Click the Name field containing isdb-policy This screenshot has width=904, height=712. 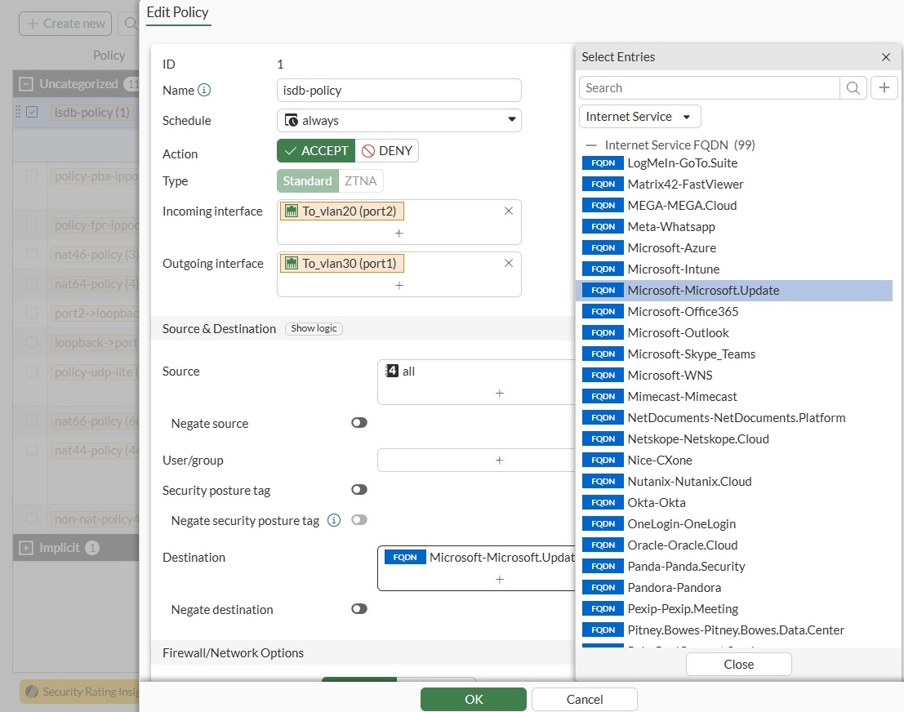(399, 90)
